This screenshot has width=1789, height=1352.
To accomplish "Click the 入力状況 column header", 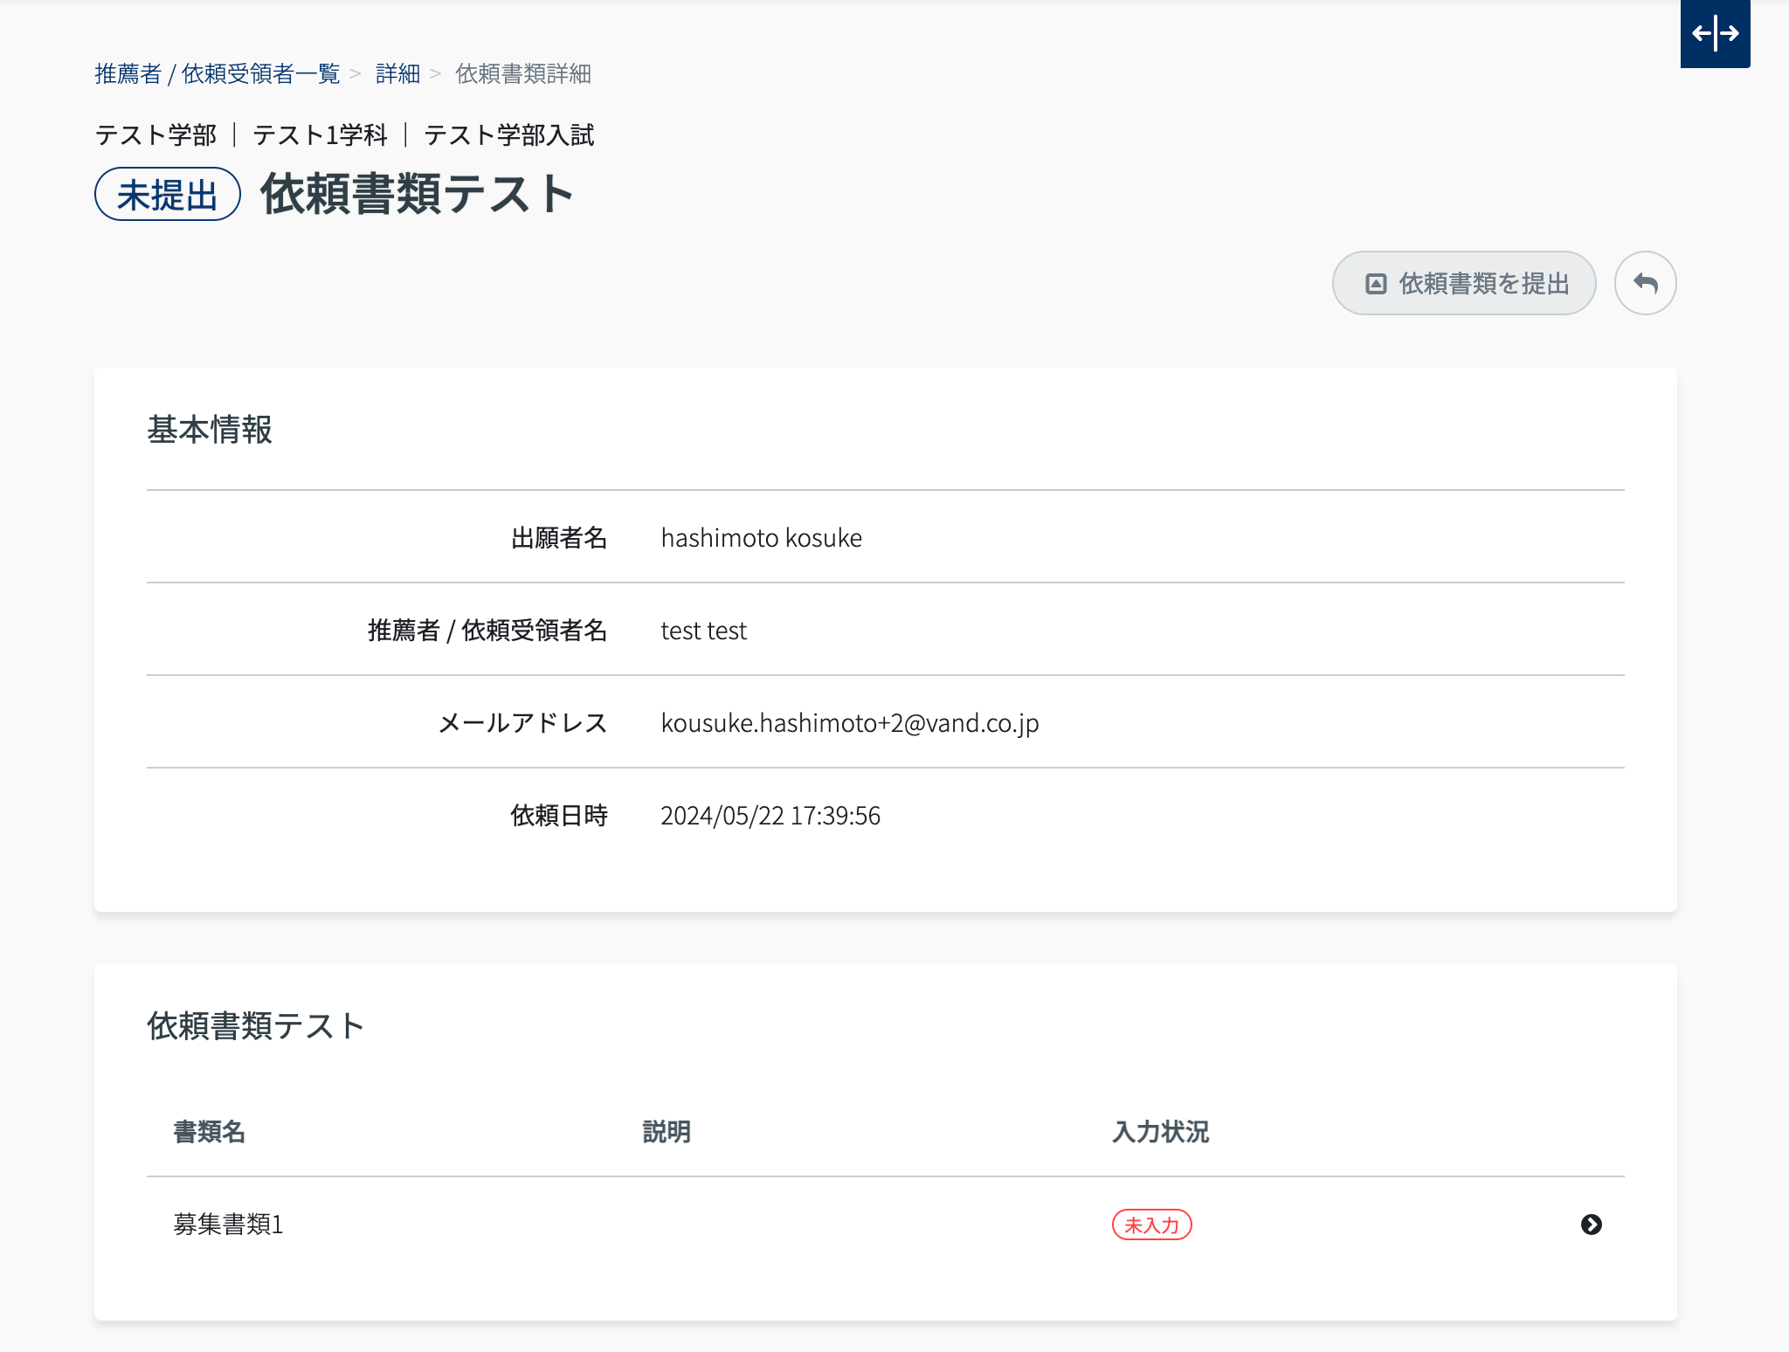I will pos(1160,1132).
